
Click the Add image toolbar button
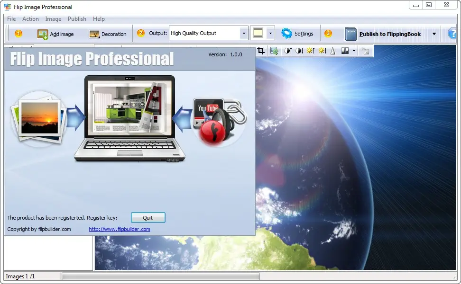tap(55, 34)
